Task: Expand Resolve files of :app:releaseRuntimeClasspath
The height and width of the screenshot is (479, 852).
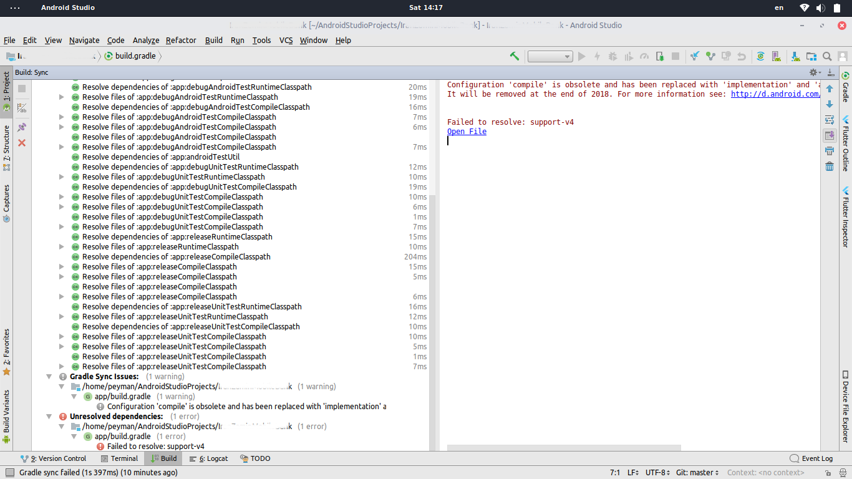Action: tap(61, 247)
